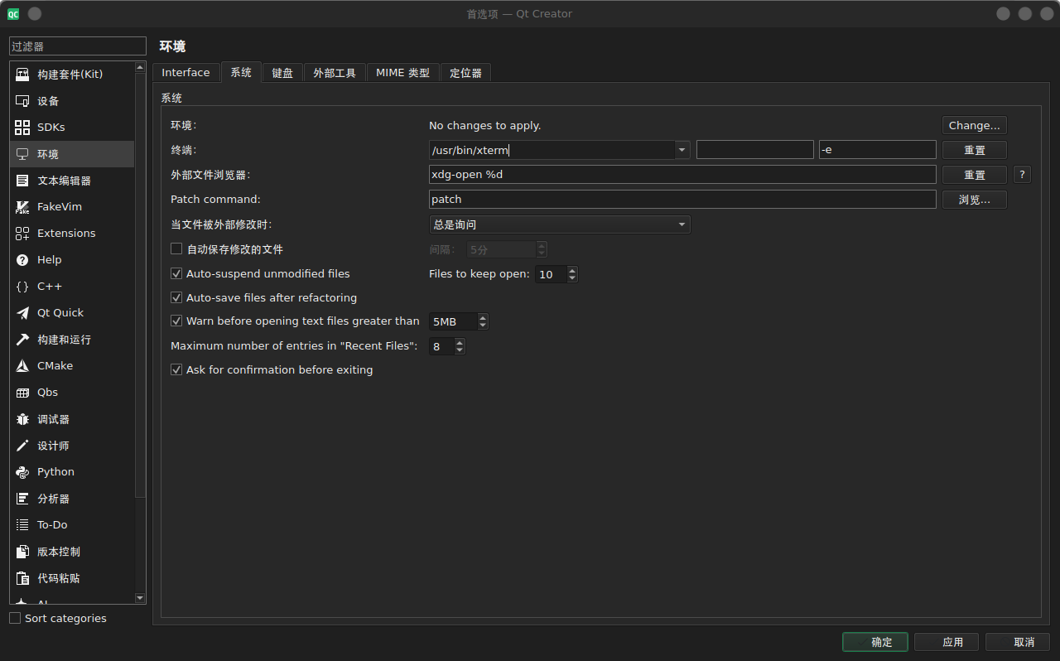Select the 构建和运行 hammer icon
1060x661 pixels.
coord(22,340)
